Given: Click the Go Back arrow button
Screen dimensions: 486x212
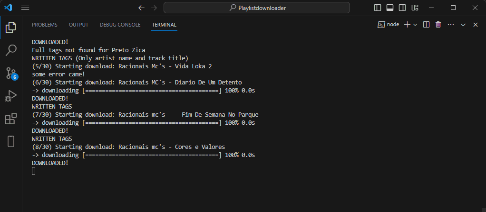Looking at the screenshot, I should tap(141, 8).
